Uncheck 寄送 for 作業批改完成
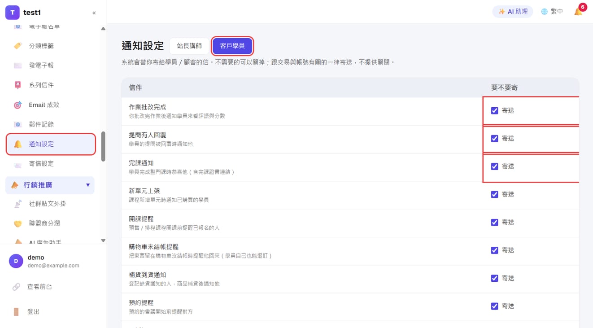This screenshot has height=328, width=593. (494, 110)
